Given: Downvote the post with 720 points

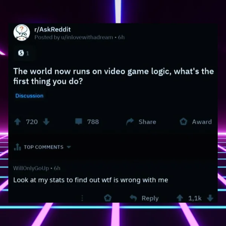Looking at the screenshot, I should pos(46,122).
